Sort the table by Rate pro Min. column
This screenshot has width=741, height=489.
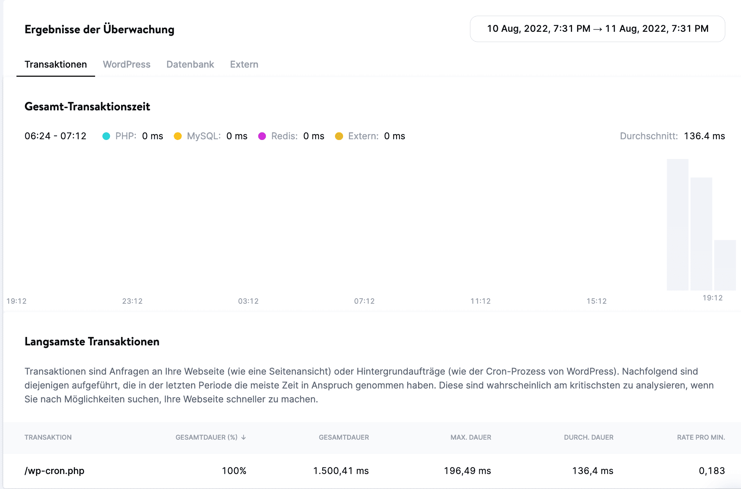701,437
